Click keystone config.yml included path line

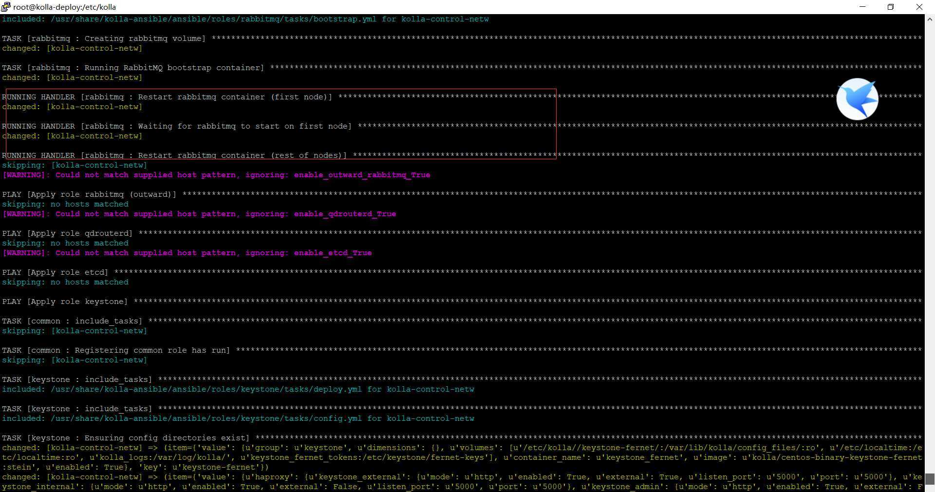pyautogui.click(x=238, y=418)
